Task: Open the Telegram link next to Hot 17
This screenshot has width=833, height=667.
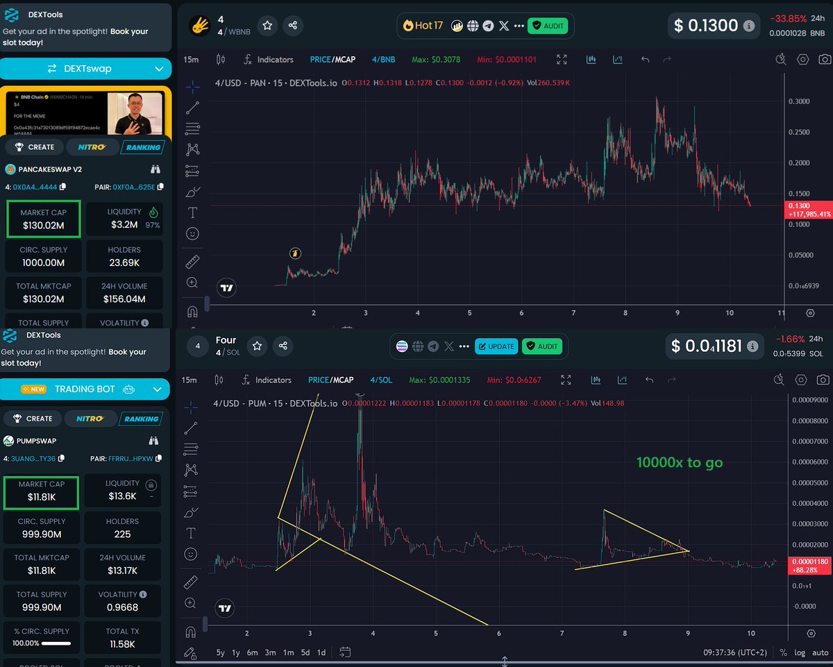Action: point(488,26)
